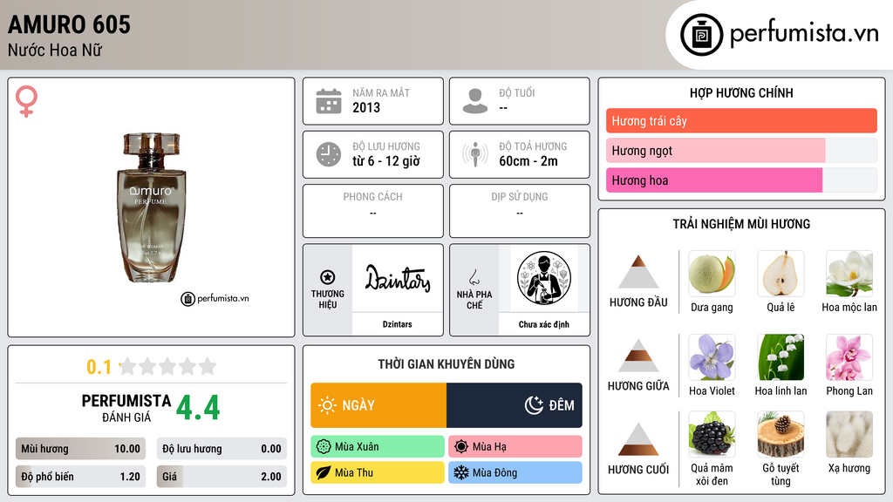The height and width of the screenshot is (502, 893).
Task: Click the sun icon on Mùa Hạ
Action: (461, 447)
